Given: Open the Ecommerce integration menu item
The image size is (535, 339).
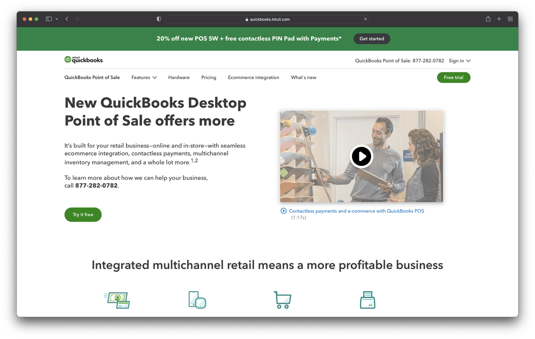Looking at the screenshot, I should coord(253,77).
